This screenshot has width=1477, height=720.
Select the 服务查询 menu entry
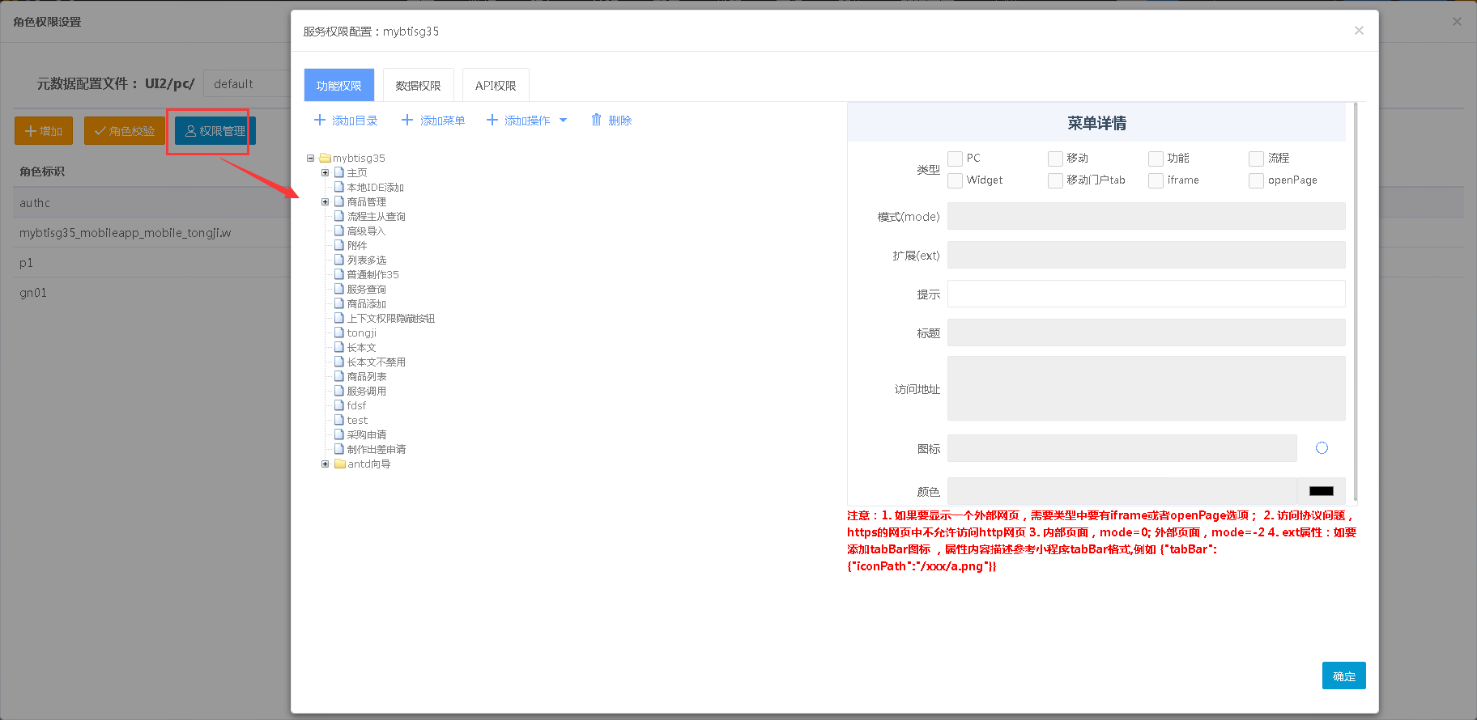[366, 290]
